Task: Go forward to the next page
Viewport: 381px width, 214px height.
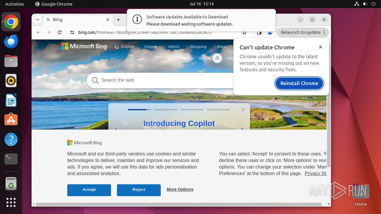Action: click(49, 32)
